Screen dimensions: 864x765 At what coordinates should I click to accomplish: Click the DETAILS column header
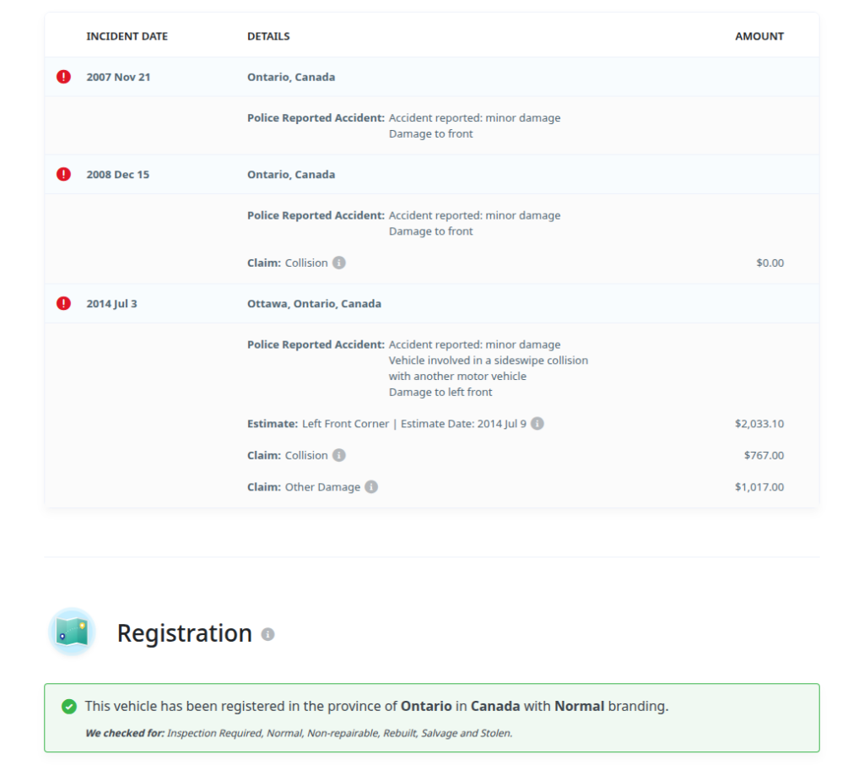click(x=268, y=36)
